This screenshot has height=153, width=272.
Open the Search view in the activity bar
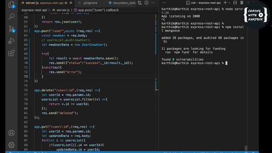[11, 17]
